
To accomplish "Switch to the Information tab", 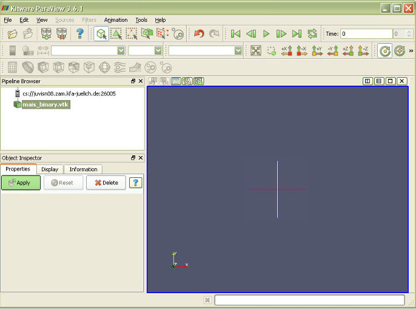I will click(83, 169).
